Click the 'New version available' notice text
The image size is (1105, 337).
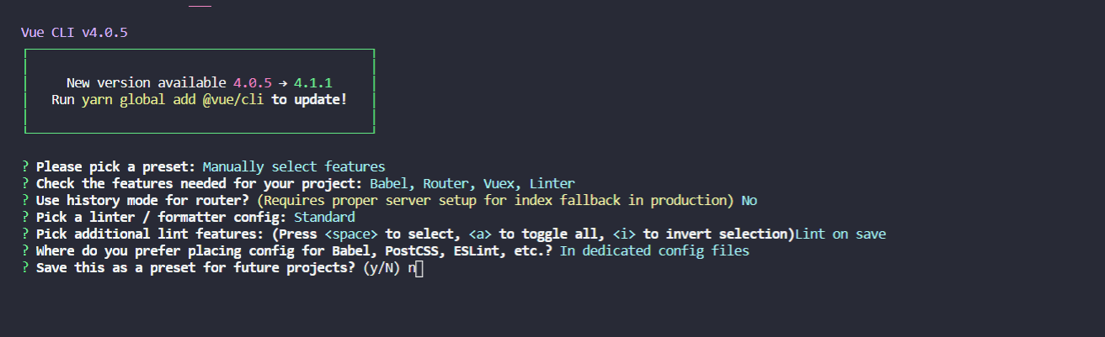coord(146,82)
